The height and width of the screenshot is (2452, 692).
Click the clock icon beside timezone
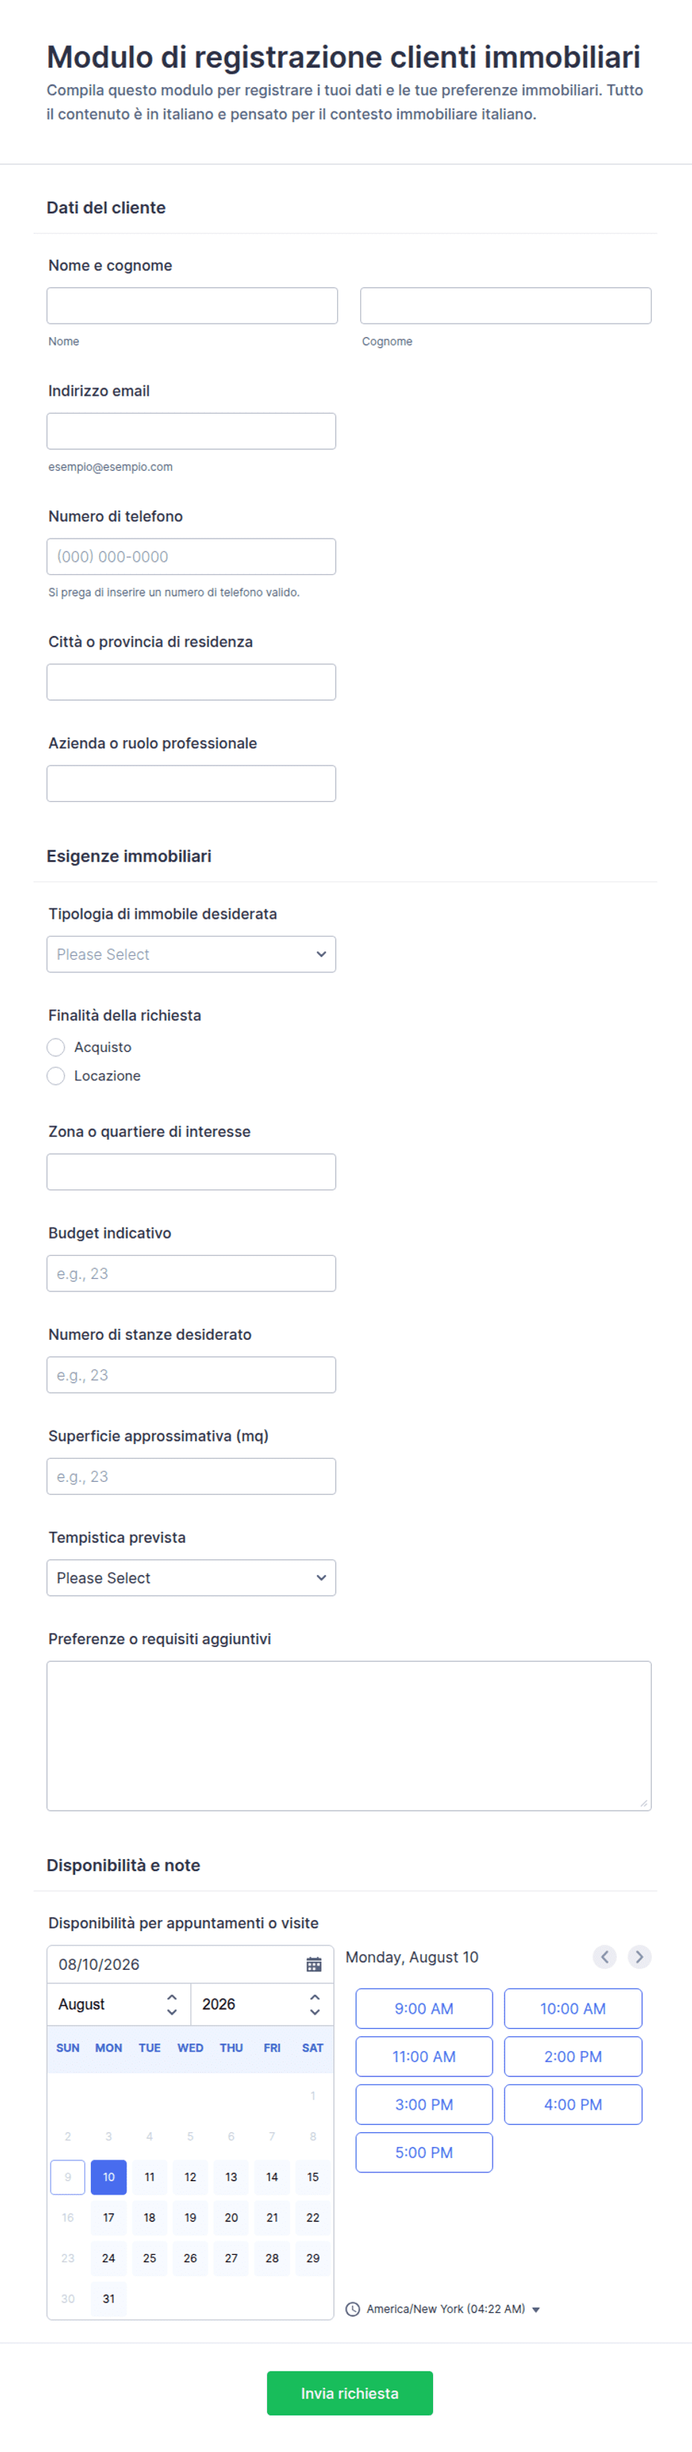pos(352,2308)
